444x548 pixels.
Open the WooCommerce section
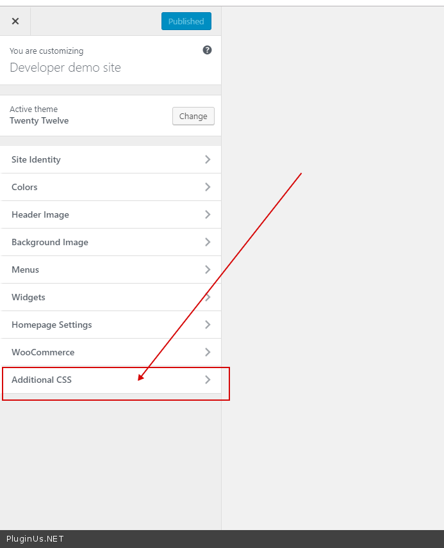click(43, 352)
